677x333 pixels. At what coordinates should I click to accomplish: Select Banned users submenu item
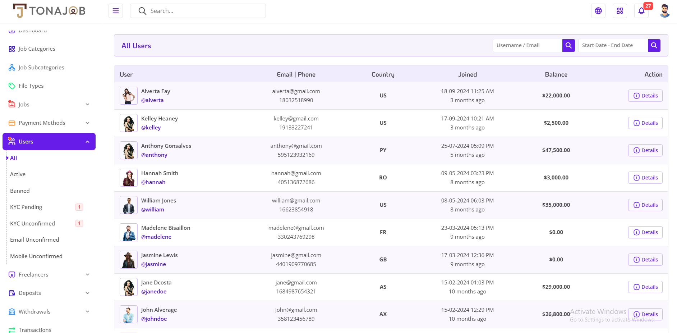tap(20, 191)
